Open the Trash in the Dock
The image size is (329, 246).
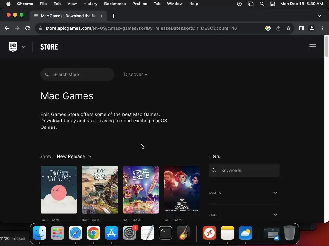point(289,233)
